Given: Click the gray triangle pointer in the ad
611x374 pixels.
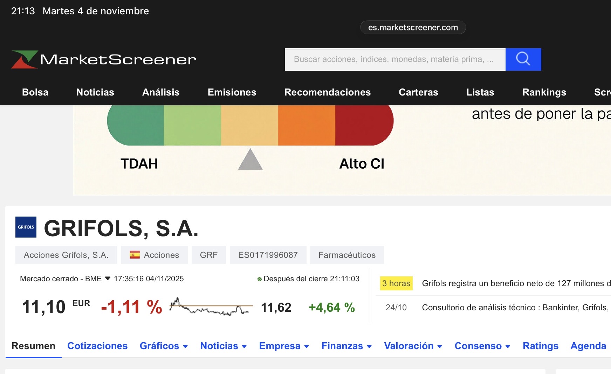Looking at the screenshot, I should [x=250, y=160].
